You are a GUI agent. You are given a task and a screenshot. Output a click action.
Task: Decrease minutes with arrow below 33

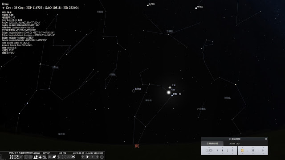tap(253, 154)
